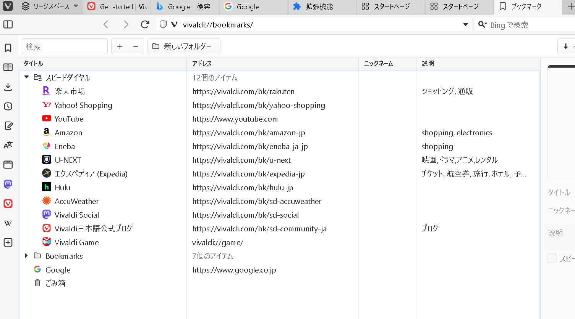Open the ワークスペース workspaces menu

[50, 6]
